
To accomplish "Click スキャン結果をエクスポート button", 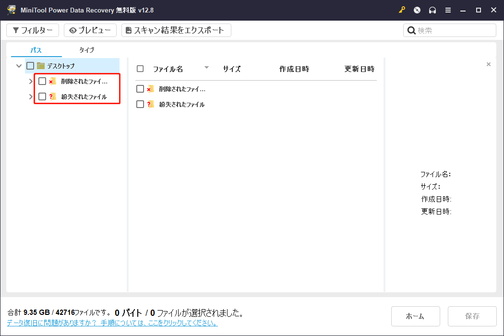I will (176, 30).
